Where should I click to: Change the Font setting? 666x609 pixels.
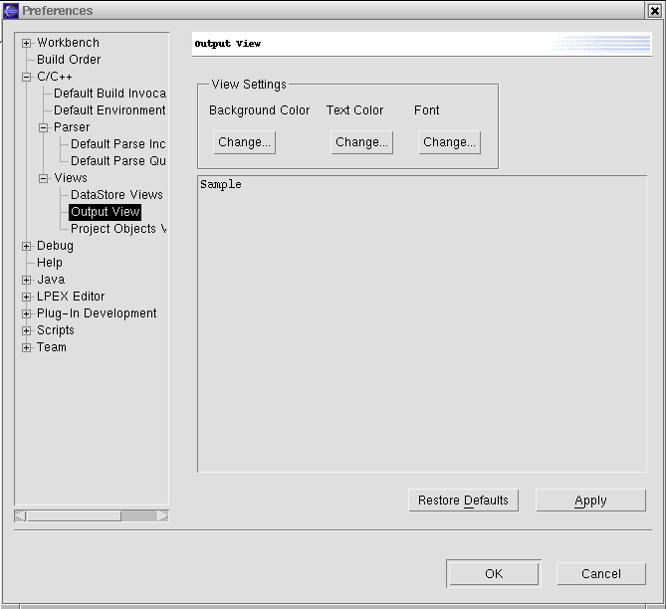[x=449, y=142]
